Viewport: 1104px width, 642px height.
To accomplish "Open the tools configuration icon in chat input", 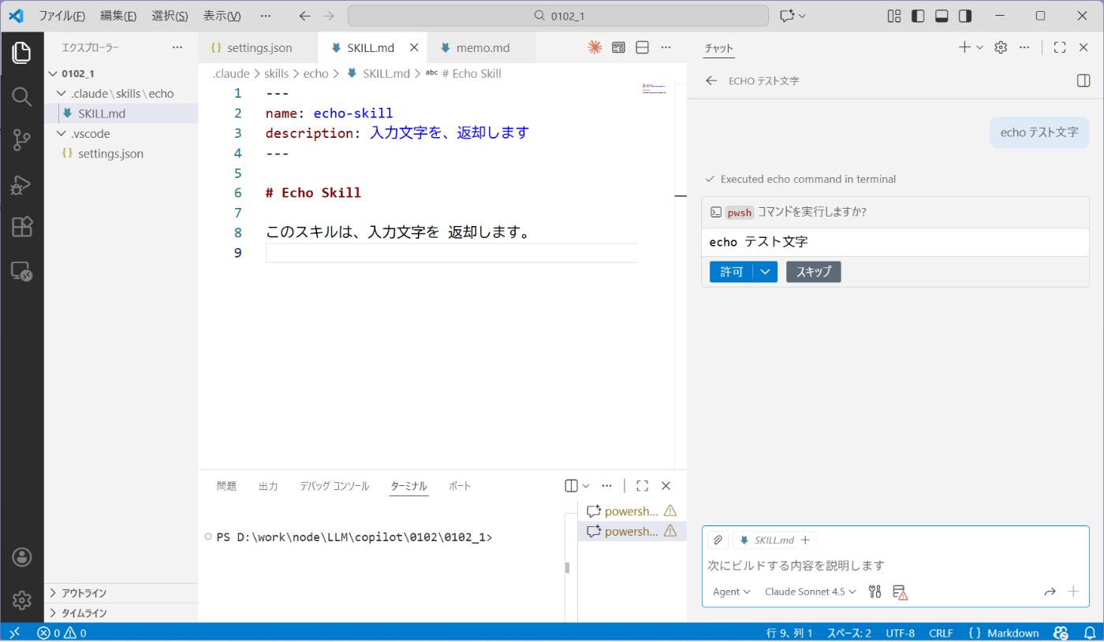I will [875, 591].
